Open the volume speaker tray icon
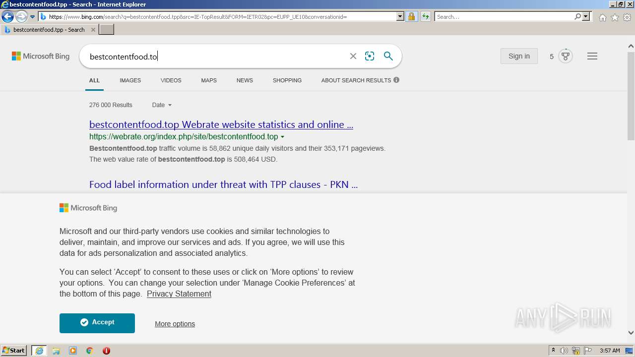This screenshot has width=635, height=357. pyautogui.click(x=564, y=351)
